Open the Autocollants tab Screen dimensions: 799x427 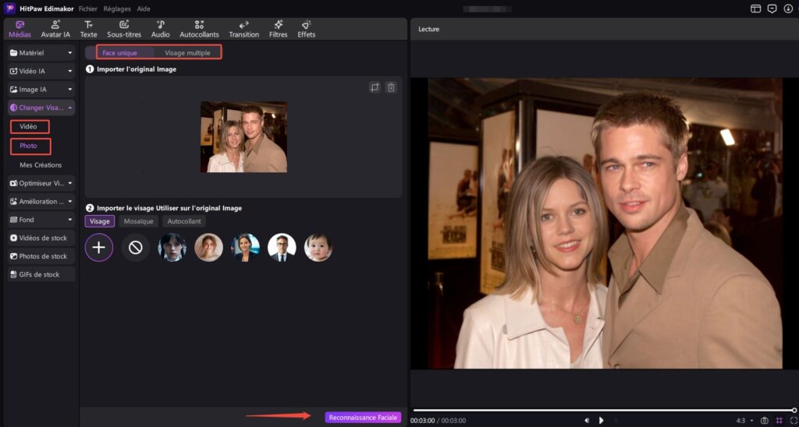199,29
